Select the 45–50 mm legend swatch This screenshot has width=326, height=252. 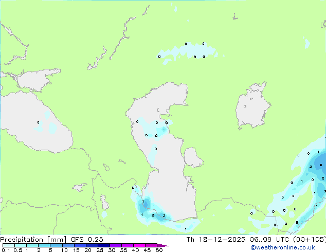click(151, 245)
